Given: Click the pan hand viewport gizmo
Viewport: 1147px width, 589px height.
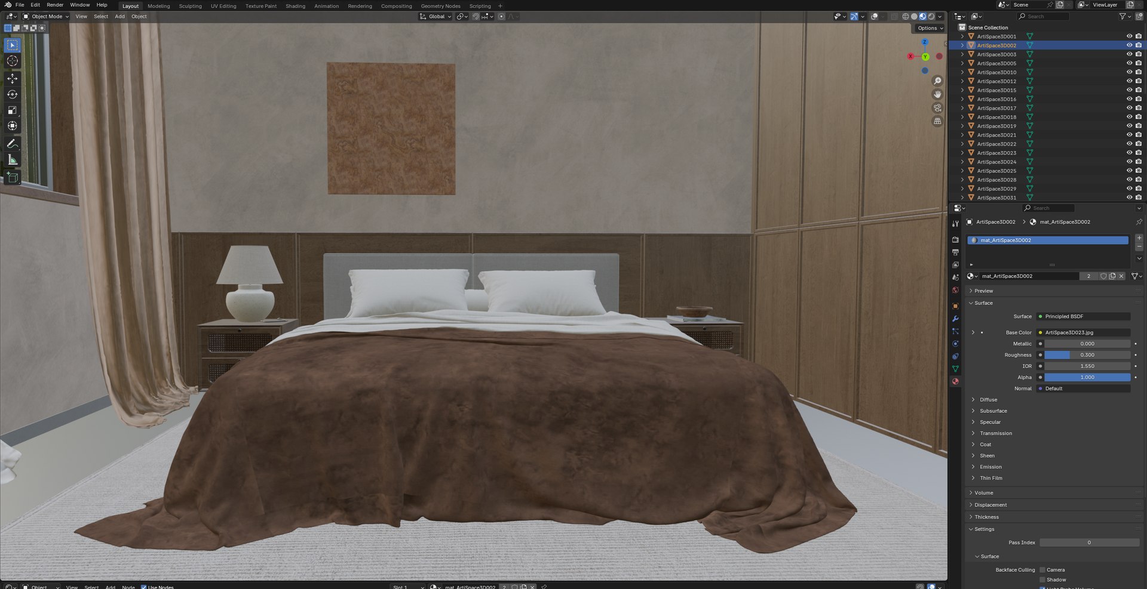Looking at the screenshot, I should pos(937,94).
